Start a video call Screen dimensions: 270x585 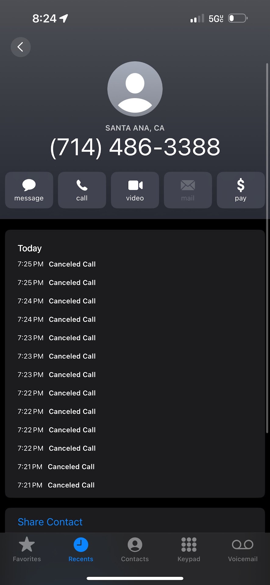click(135, 190)
